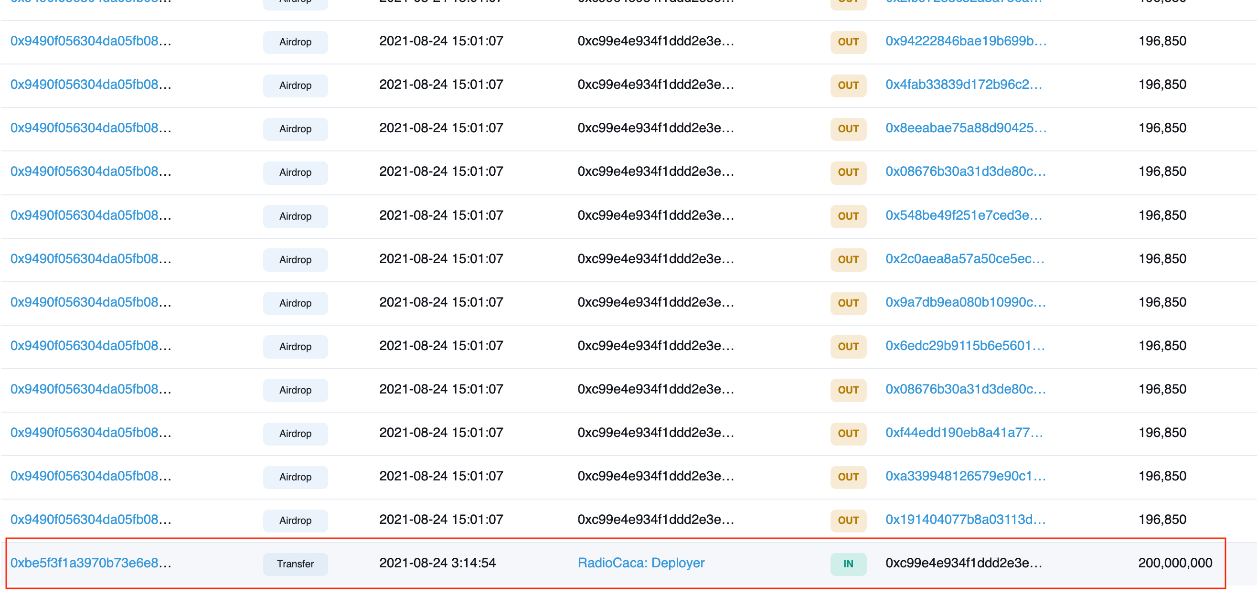This screenshot has height=596, width=1257.
Task: Click receiving address 0xc99e4e934f1ddd2e3e… in Transfer row
Action: 963,563
